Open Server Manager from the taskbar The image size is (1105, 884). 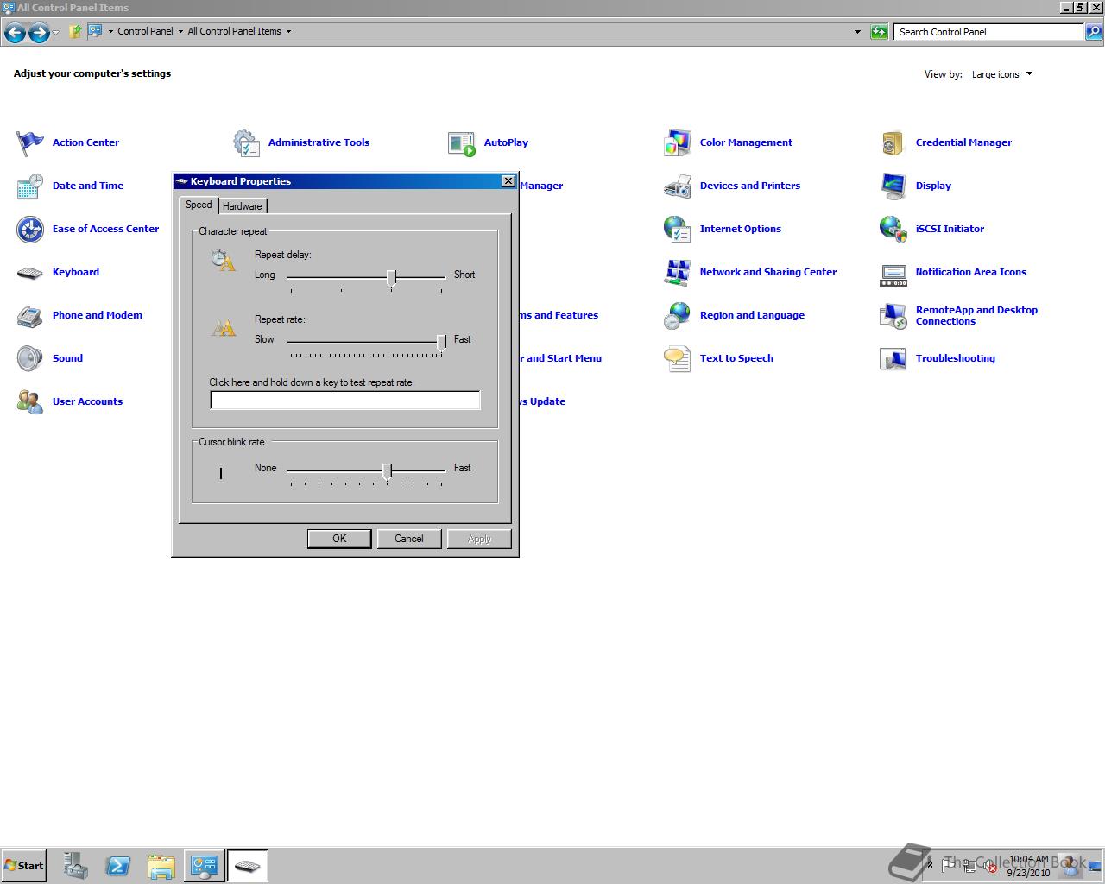click(x=75, y=865)
